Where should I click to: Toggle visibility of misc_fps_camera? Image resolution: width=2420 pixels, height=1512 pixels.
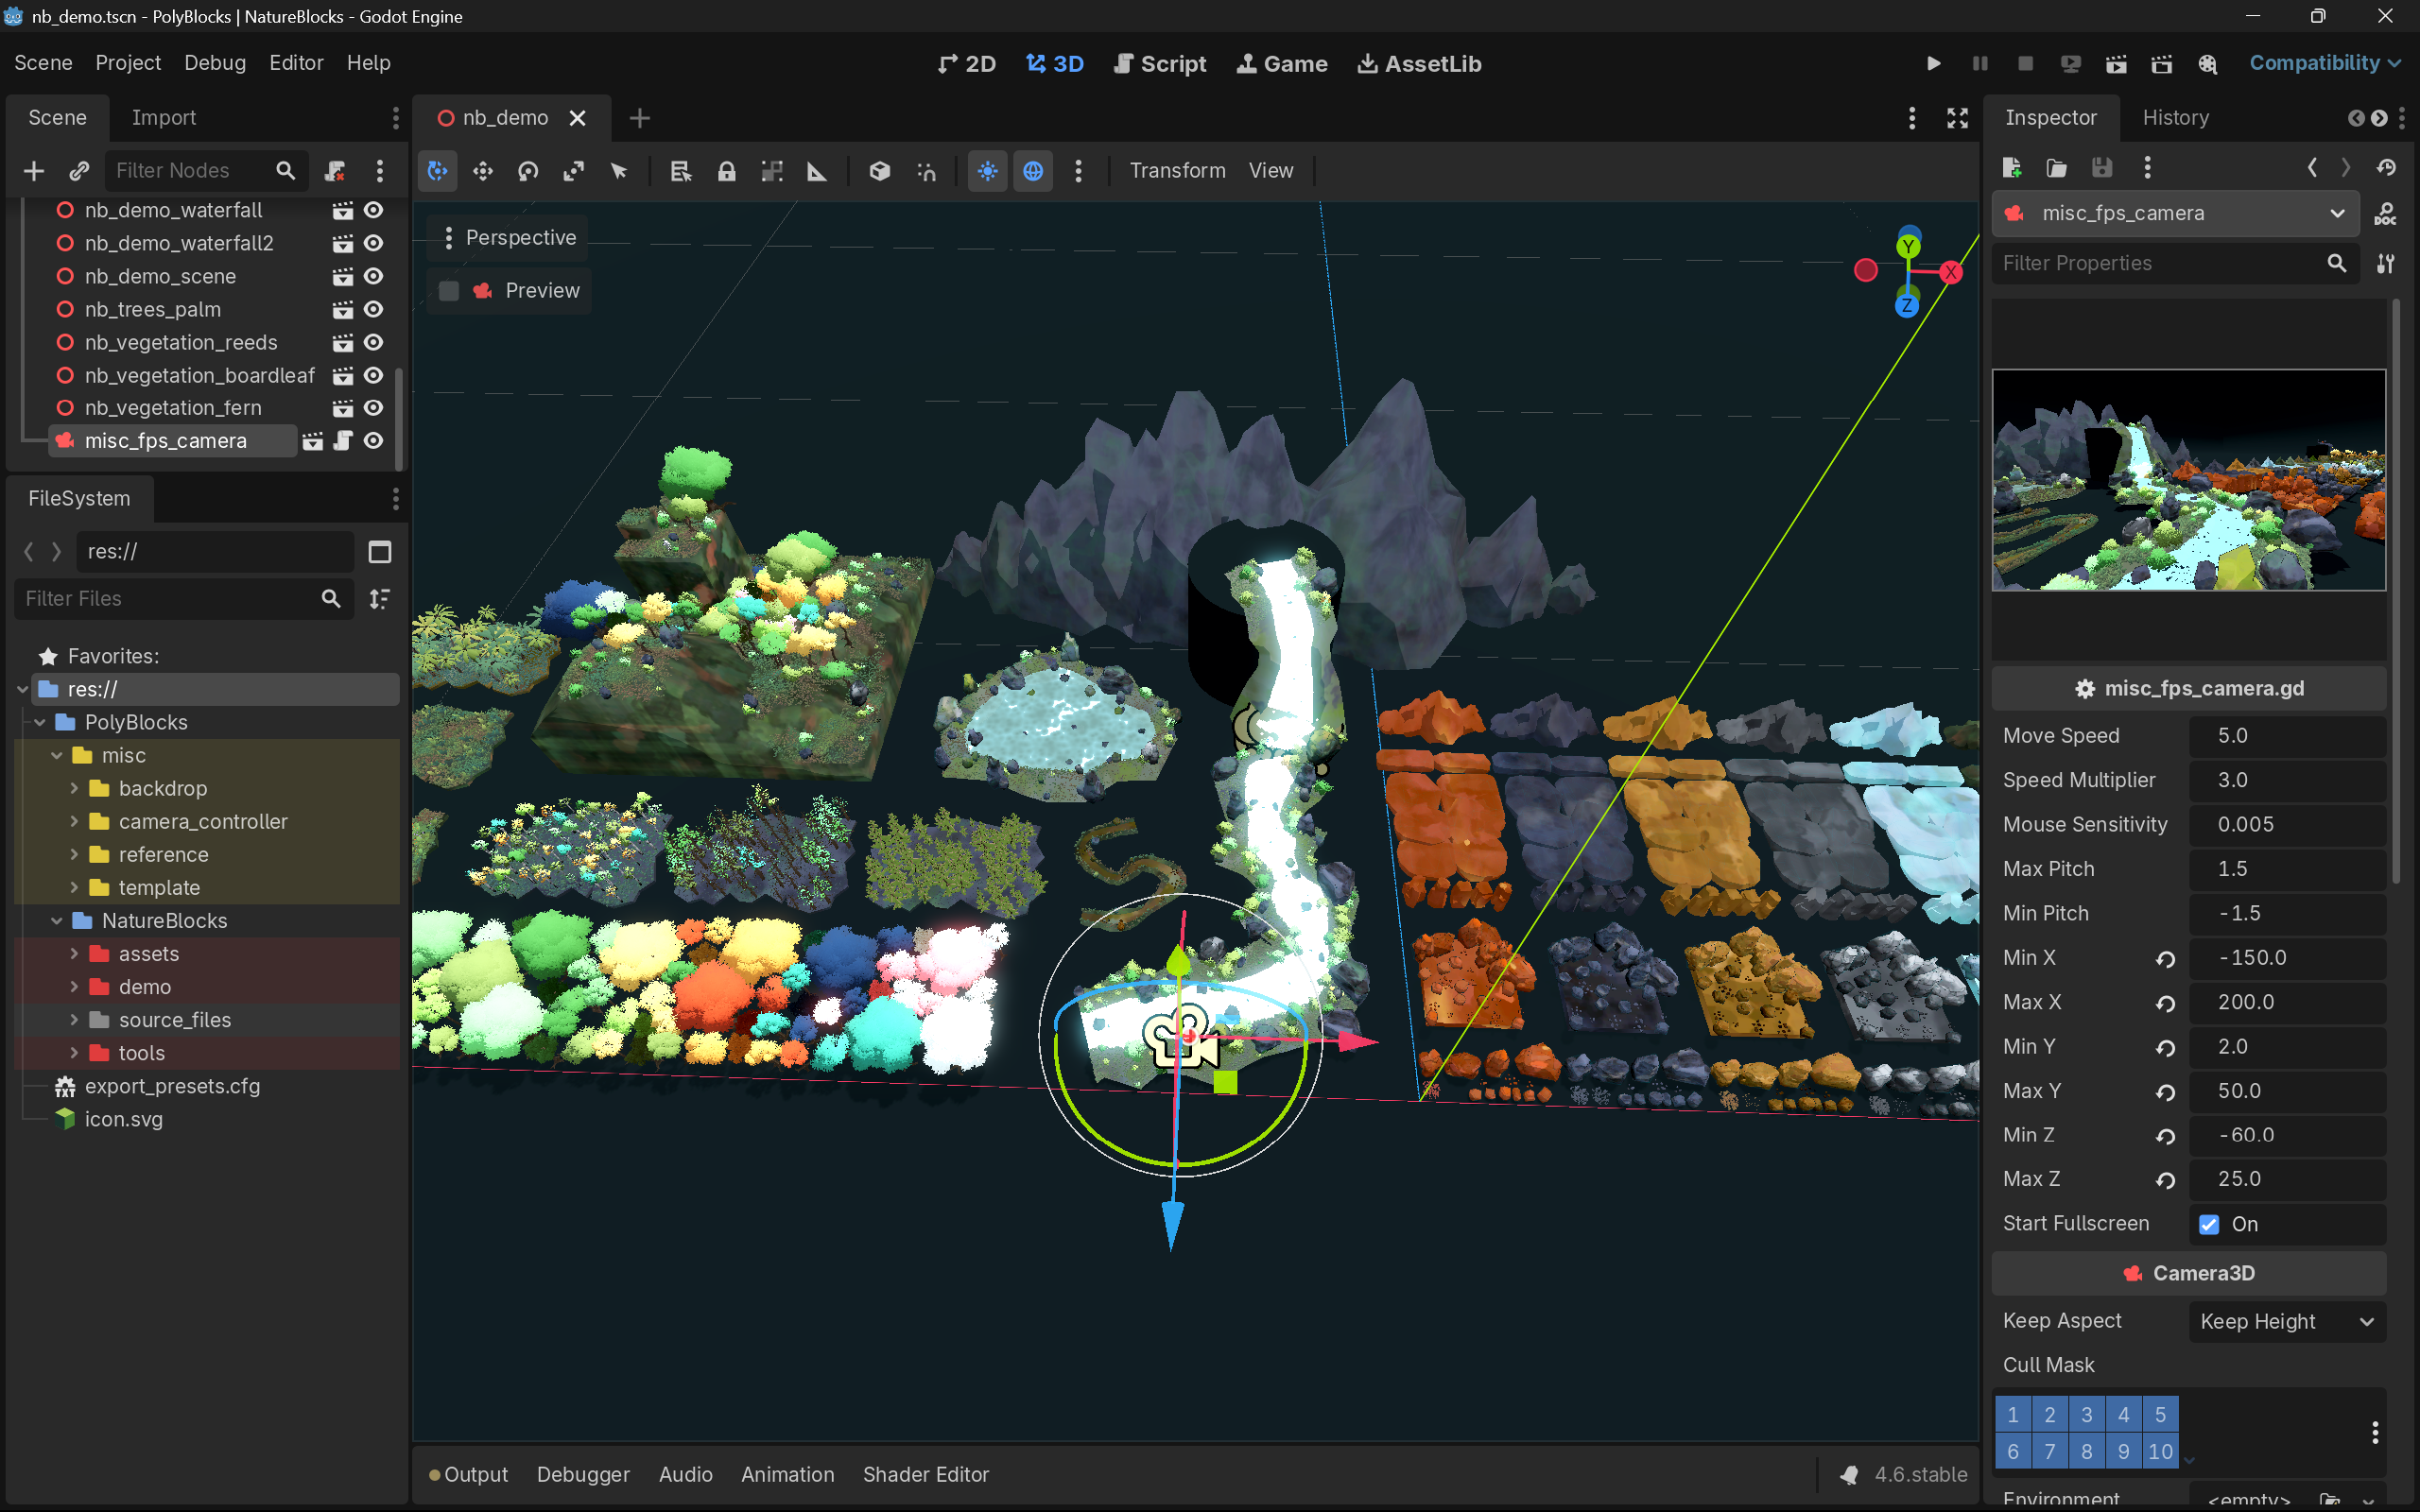click(374, 441)
